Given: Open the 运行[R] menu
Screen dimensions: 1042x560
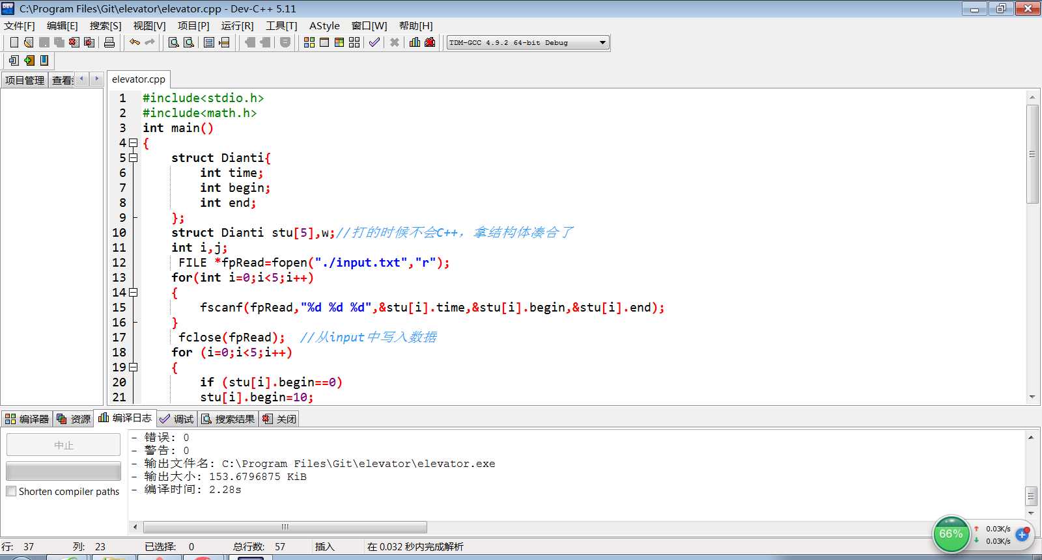Looking at the screenshot, I should point(238,26).
